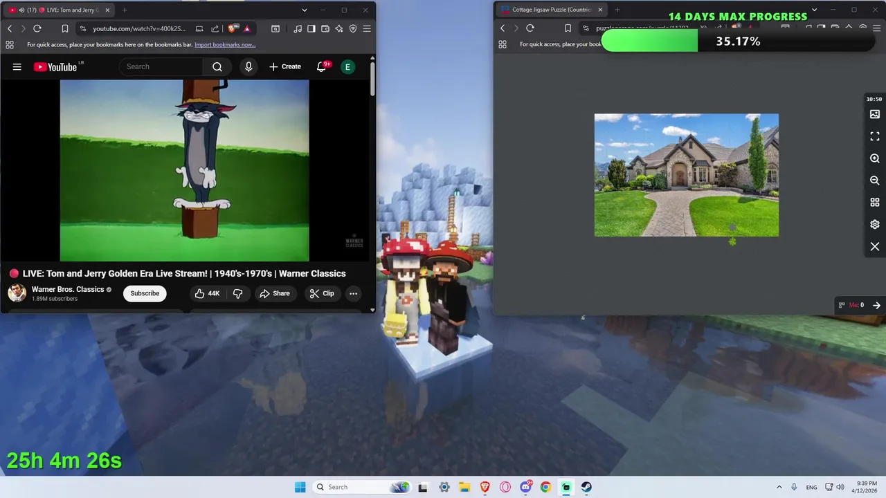The width and height of the screenshot is (886, 498).
Task: Open Brave VPN shield in YouTube window
Action: [x=353, y=28]
